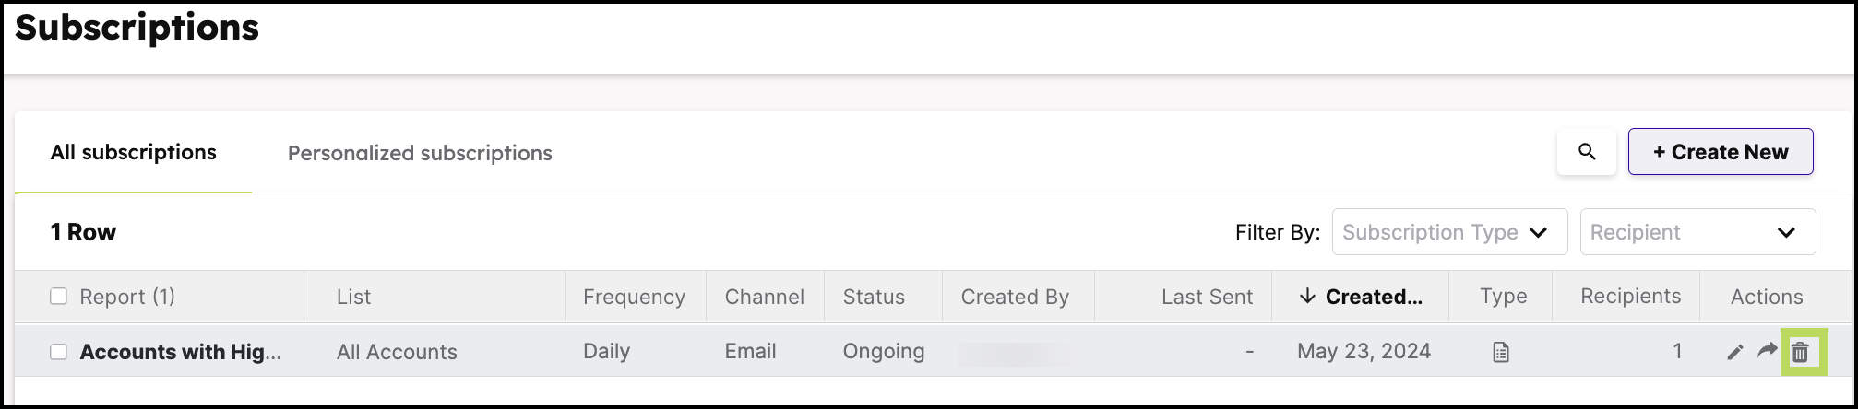This screenshot has height=409, width=1858.
Task: Switch to All subscriptions tab
Action: coord(133,152)
